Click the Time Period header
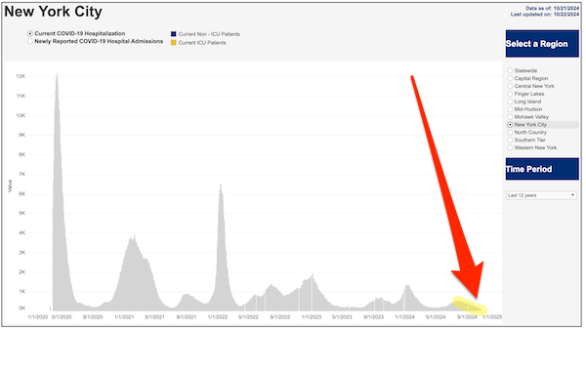 542,169
